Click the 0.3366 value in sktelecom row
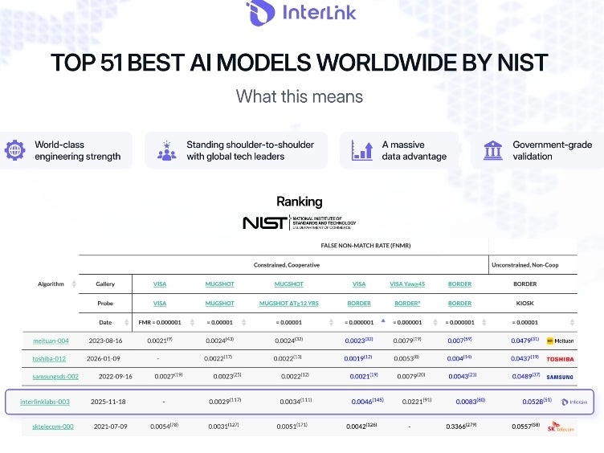This screenshot has width=604, height=453. click(461, 426)
